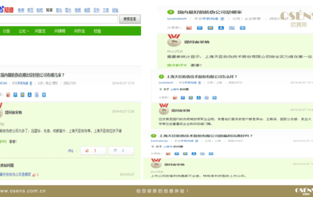Open more share options for 上海天臣…怎么样 question

[x=214, y=98]
